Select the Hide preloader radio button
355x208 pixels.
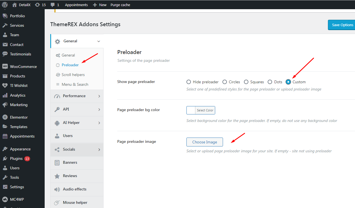point(189,82)
